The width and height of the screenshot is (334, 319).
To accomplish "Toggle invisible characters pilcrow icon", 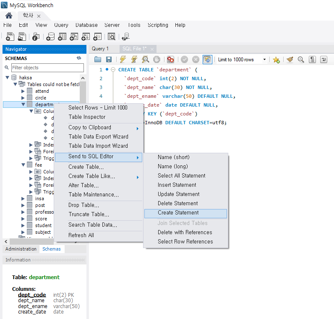I will coord(312,60).
